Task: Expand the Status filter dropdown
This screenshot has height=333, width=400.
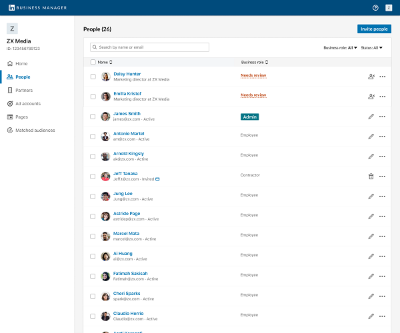Action: [372, 48]
